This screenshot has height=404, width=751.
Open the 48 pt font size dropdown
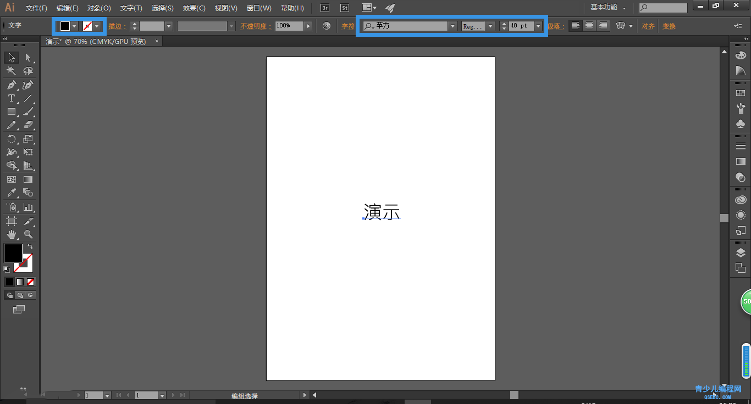tap(538, 26)
